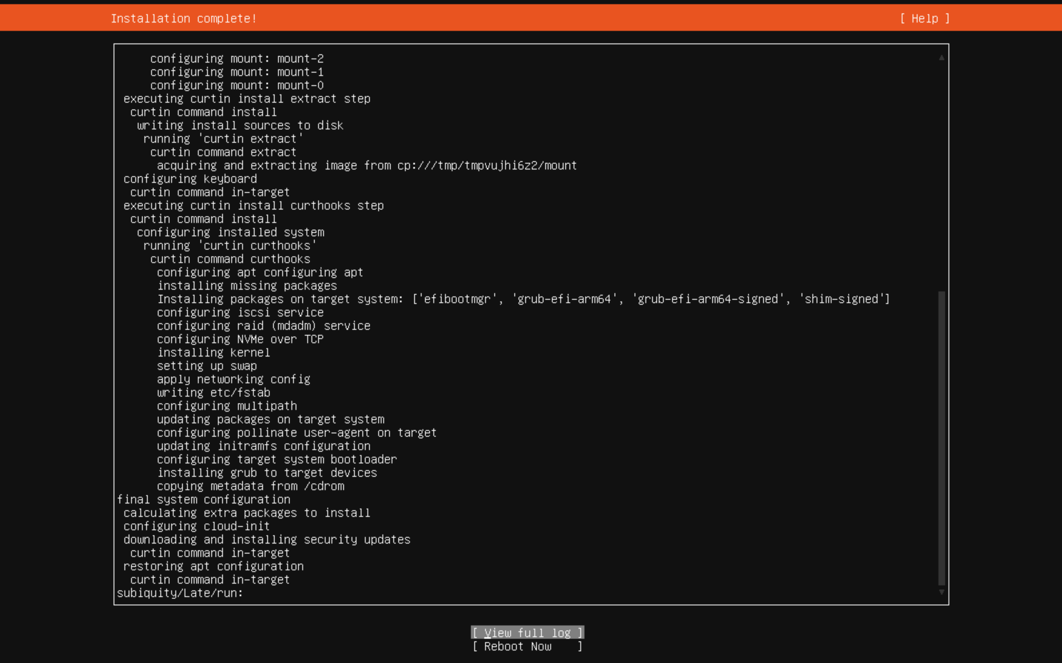Click 'acquiring and extracting image' line
This screenshot has height=663, width=1062.
(x=367, y=165)
